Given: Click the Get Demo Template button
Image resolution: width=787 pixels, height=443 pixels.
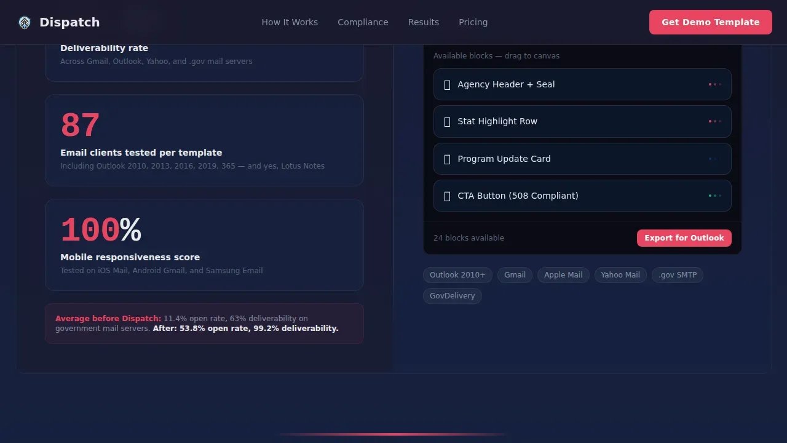Looking at the screenshot, I should pyautogui.click(x=711, y=22).
